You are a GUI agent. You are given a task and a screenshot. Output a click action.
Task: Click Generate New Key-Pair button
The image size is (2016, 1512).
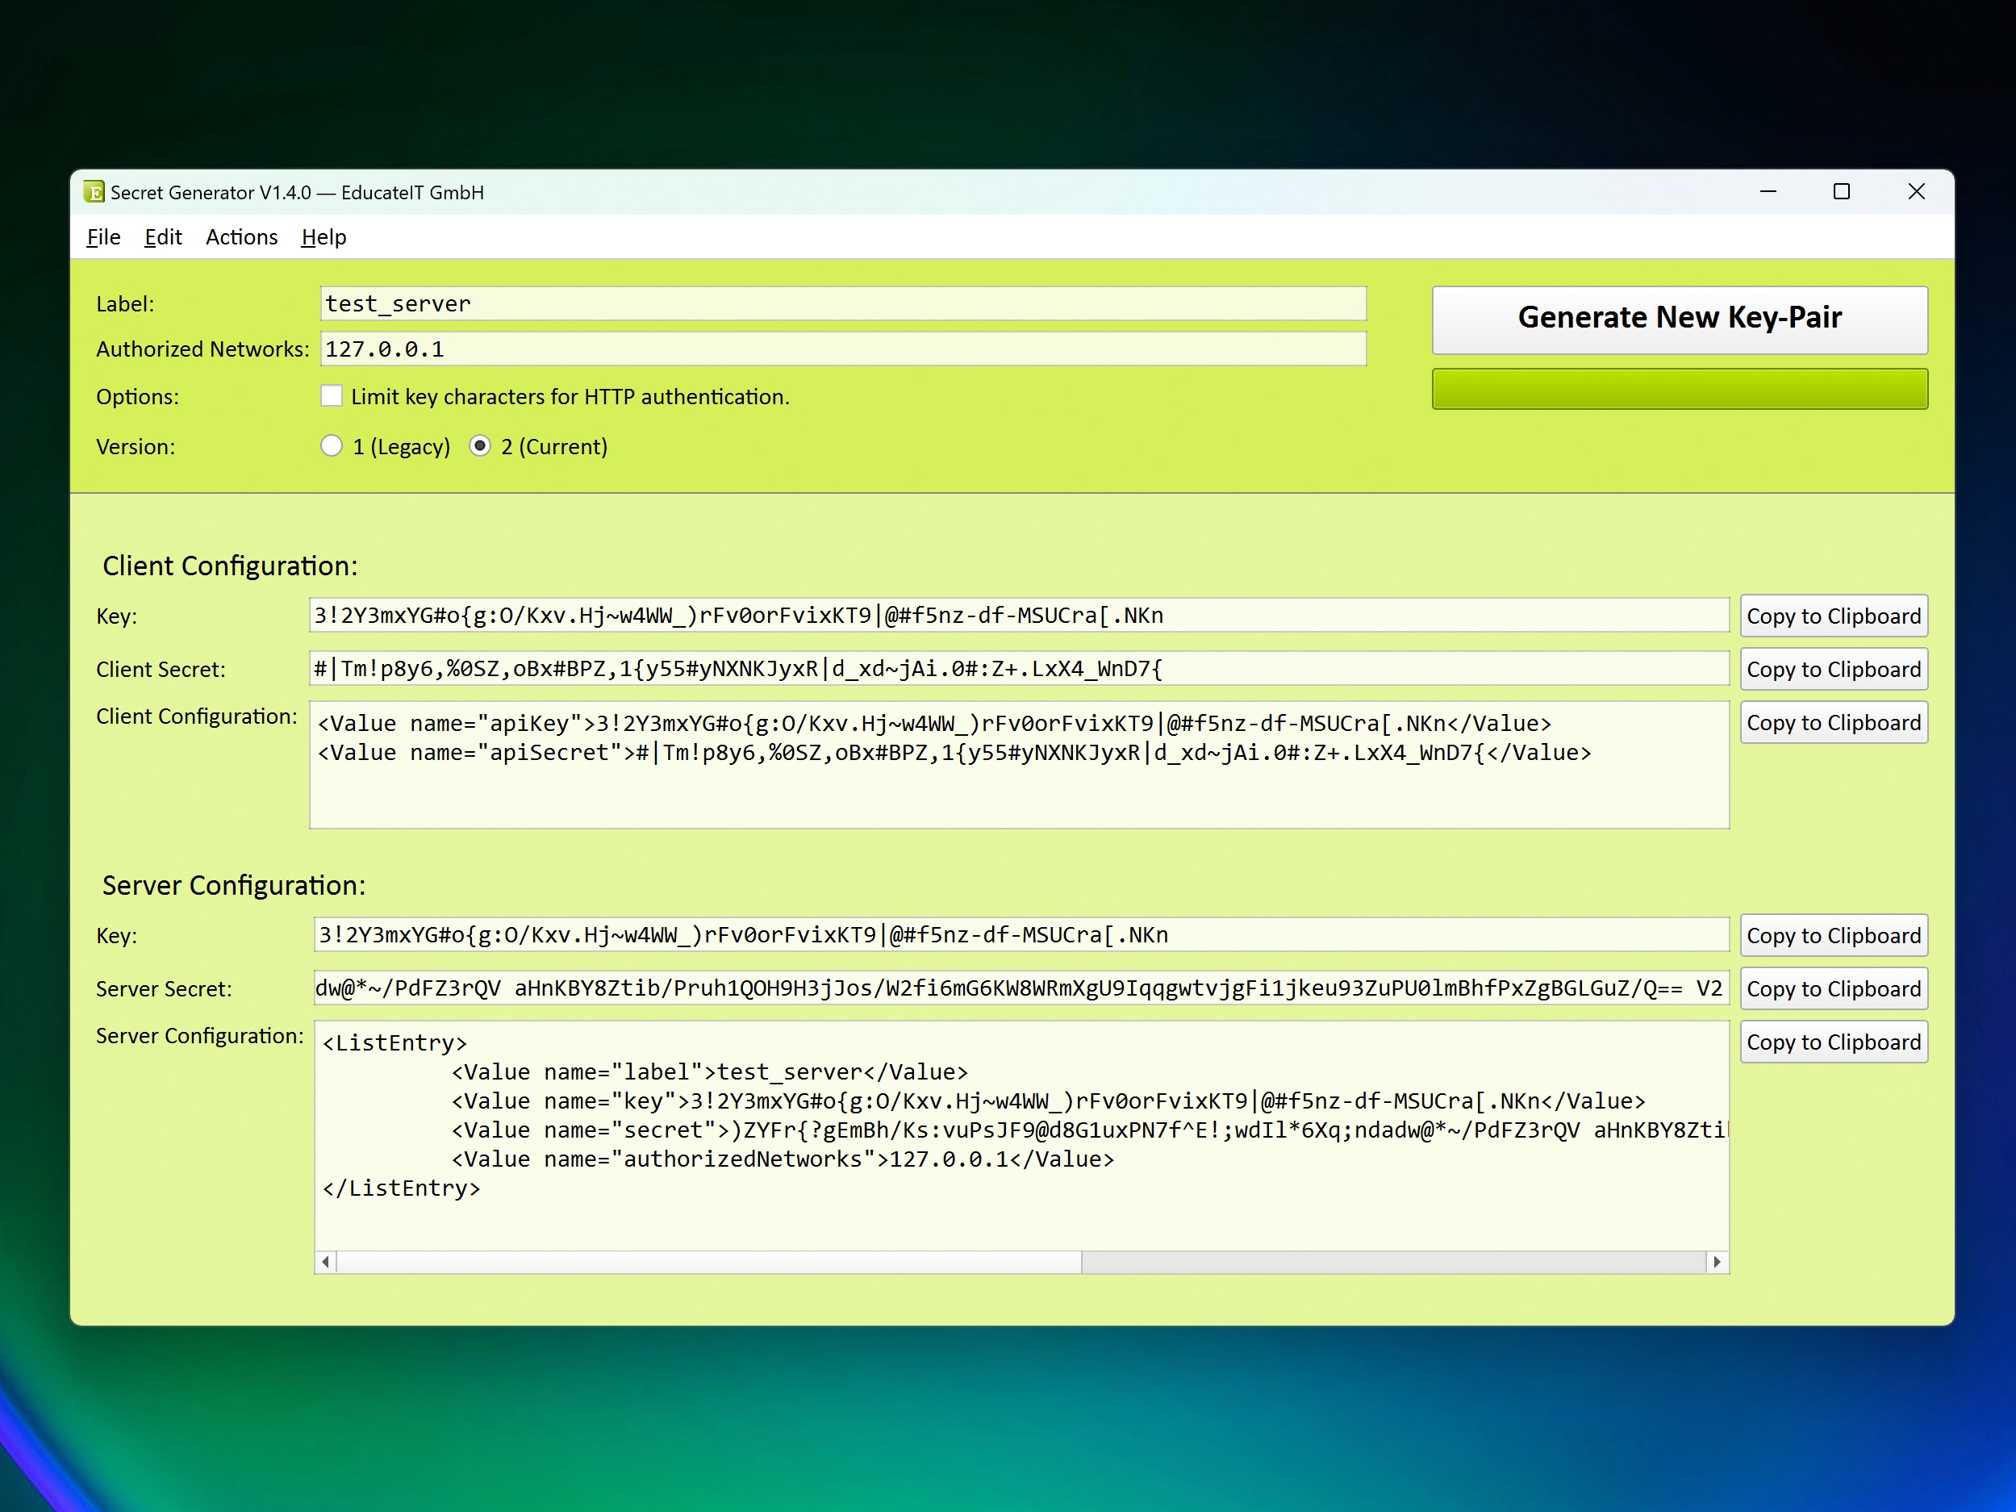1679,319
